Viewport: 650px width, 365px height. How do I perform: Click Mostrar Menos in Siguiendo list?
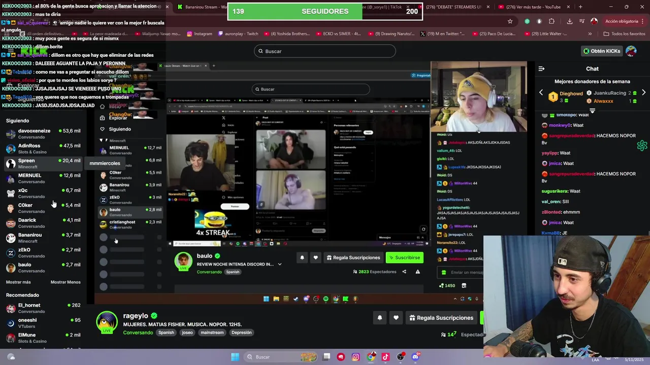[66, 282]
